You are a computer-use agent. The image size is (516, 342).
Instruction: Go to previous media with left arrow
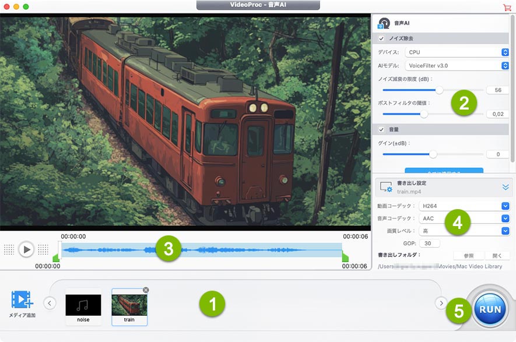pos(50,303)
